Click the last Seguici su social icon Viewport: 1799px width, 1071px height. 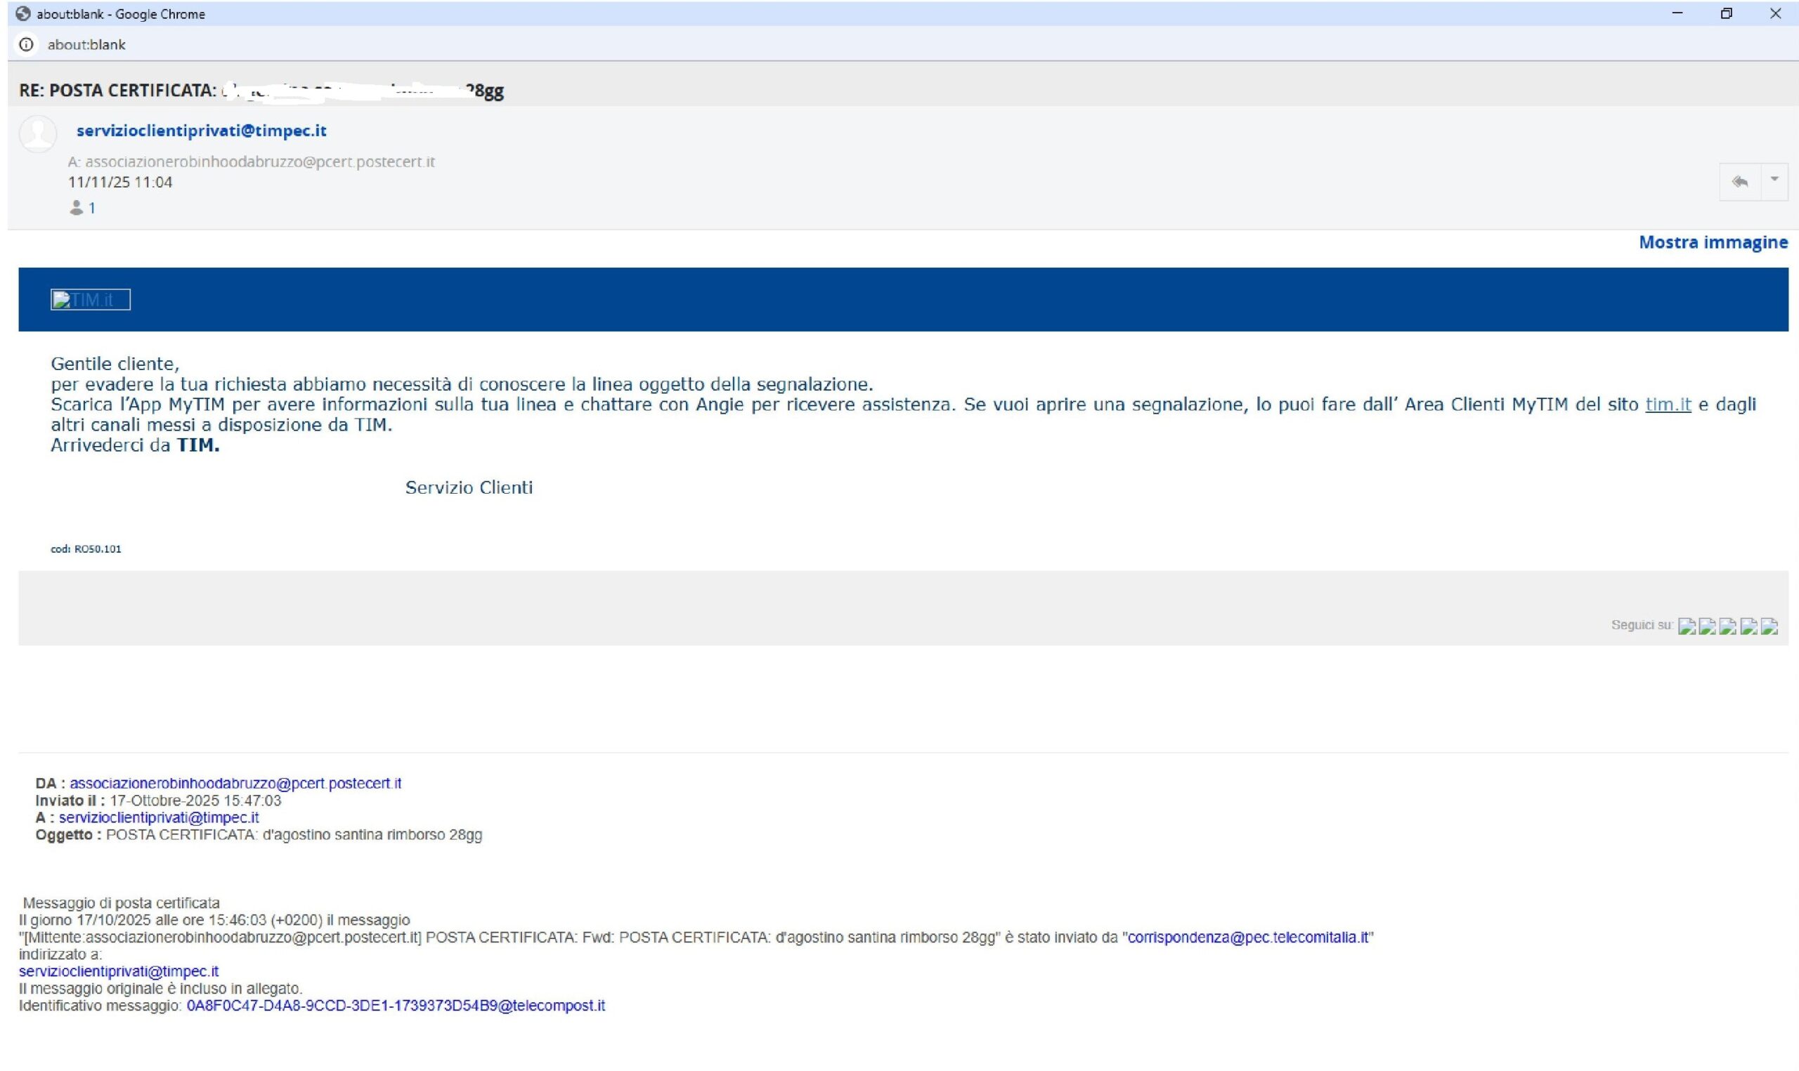(x=1769, y=626)
